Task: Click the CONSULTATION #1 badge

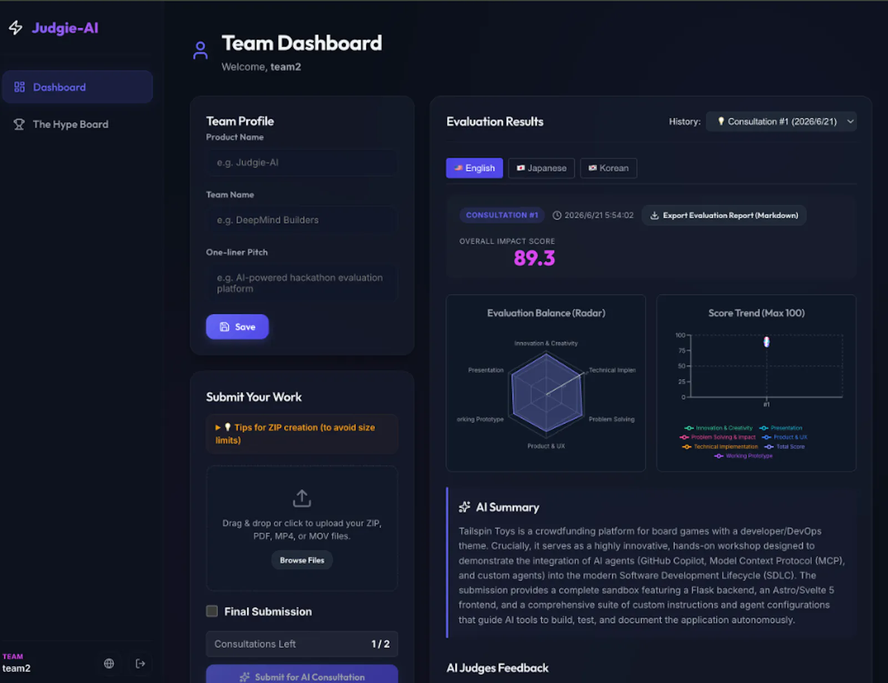Action: (x=502, y=215)
